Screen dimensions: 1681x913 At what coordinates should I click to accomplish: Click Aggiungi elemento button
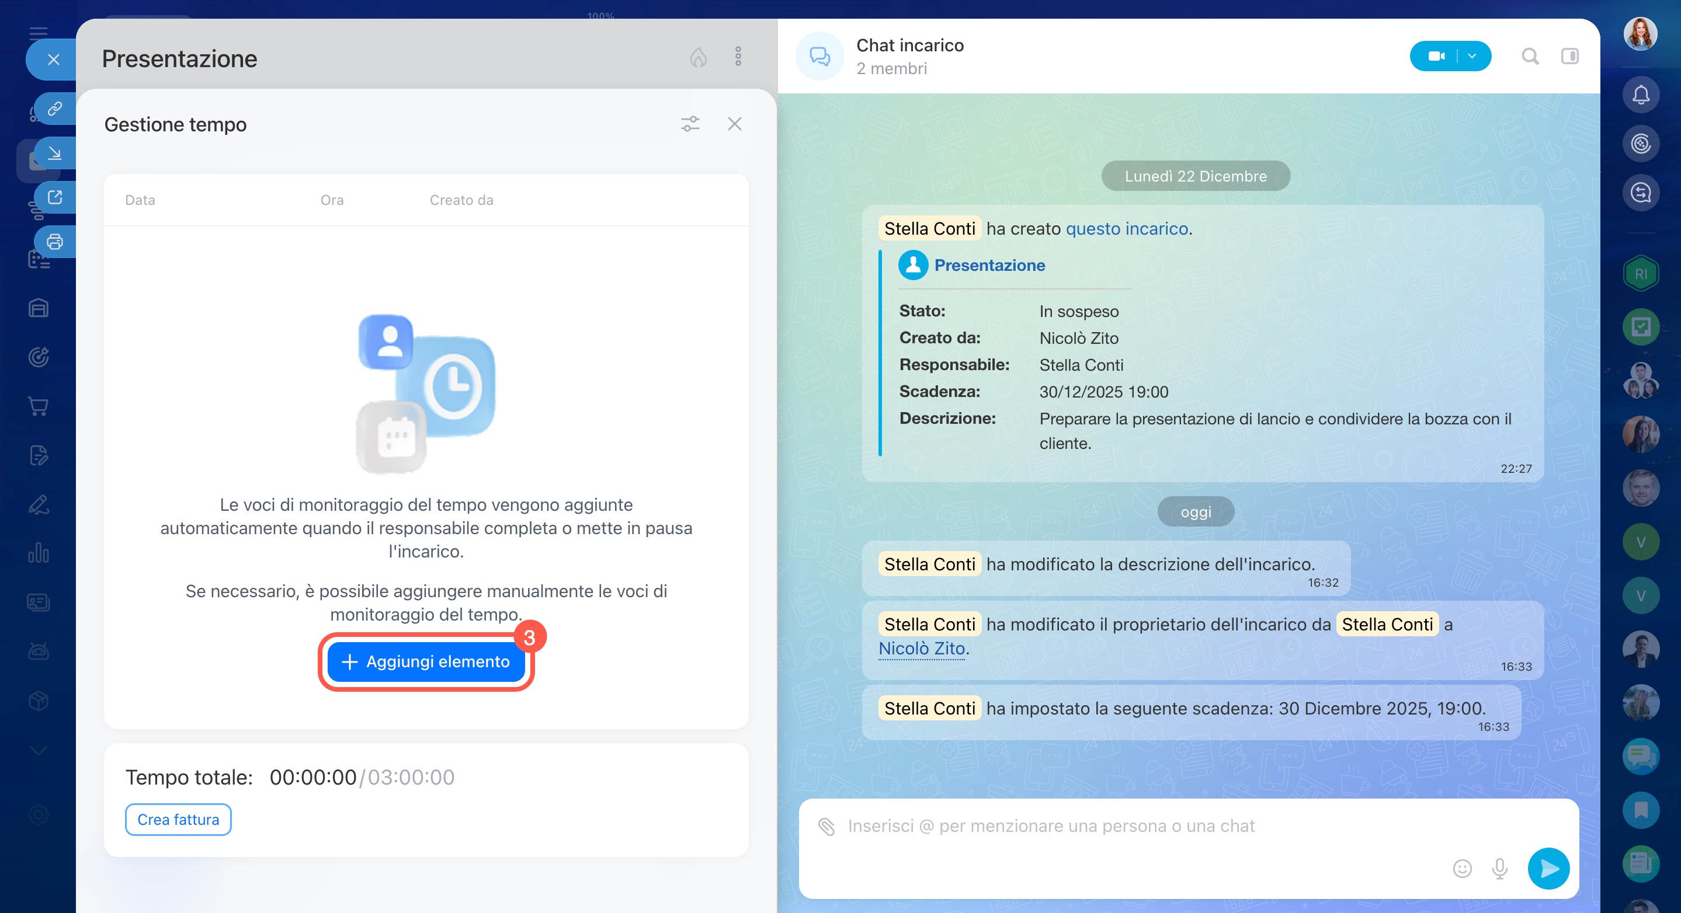pos(425,661)
